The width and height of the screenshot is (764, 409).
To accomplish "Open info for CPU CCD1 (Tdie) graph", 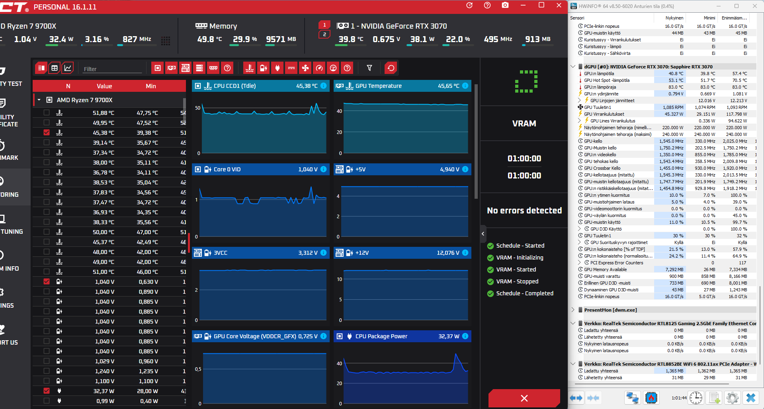I will tap(324, 86).
